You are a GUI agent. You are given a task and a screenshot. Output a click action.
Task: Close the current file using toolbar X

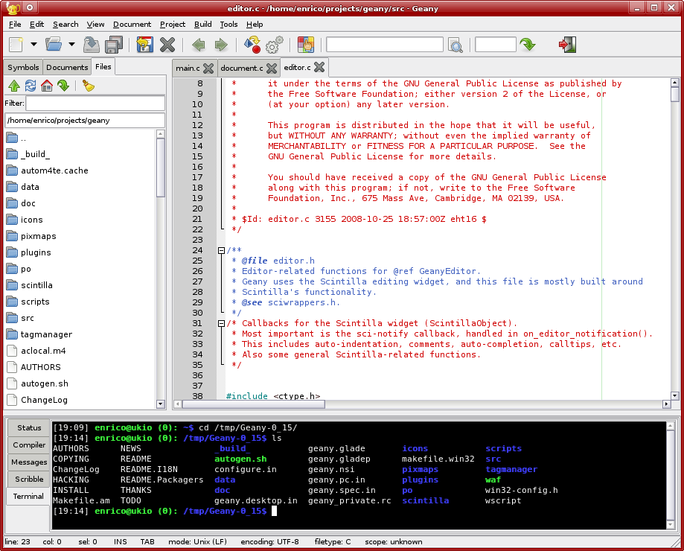pos(167,45)
